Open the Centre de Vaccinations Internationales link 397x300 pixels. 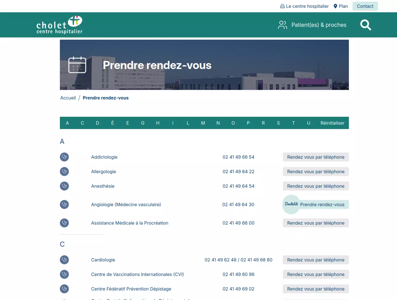click(x=137, y=274)
